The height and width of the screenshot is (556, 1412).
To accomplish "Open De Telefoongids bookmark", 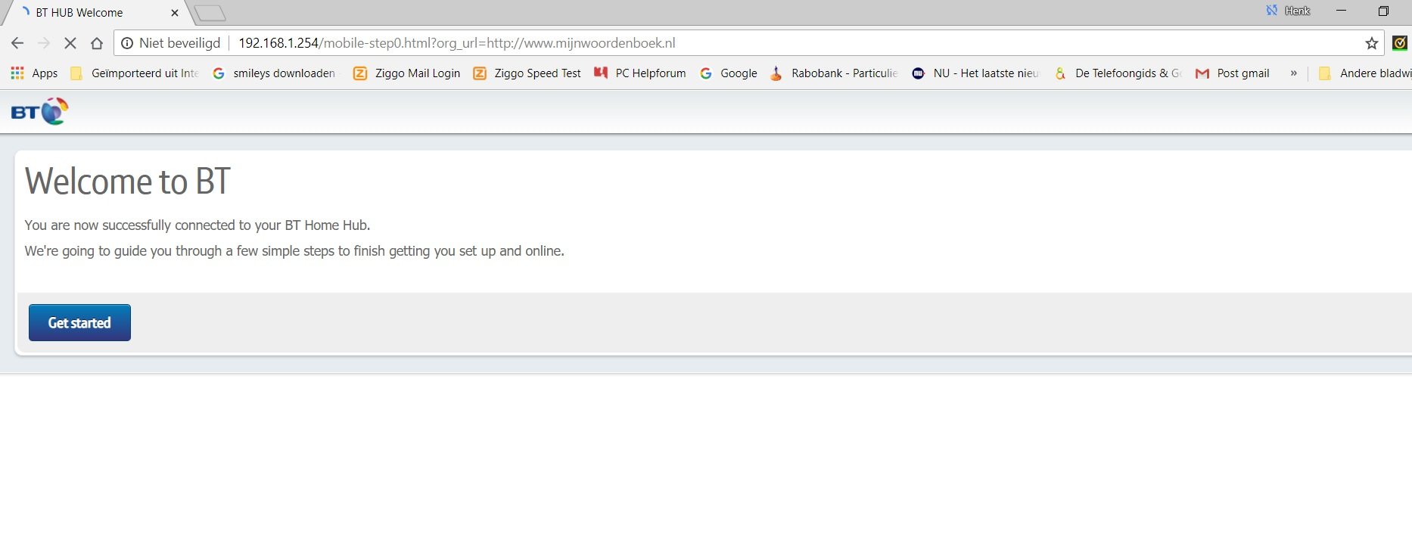I will tap(1118, 73).
